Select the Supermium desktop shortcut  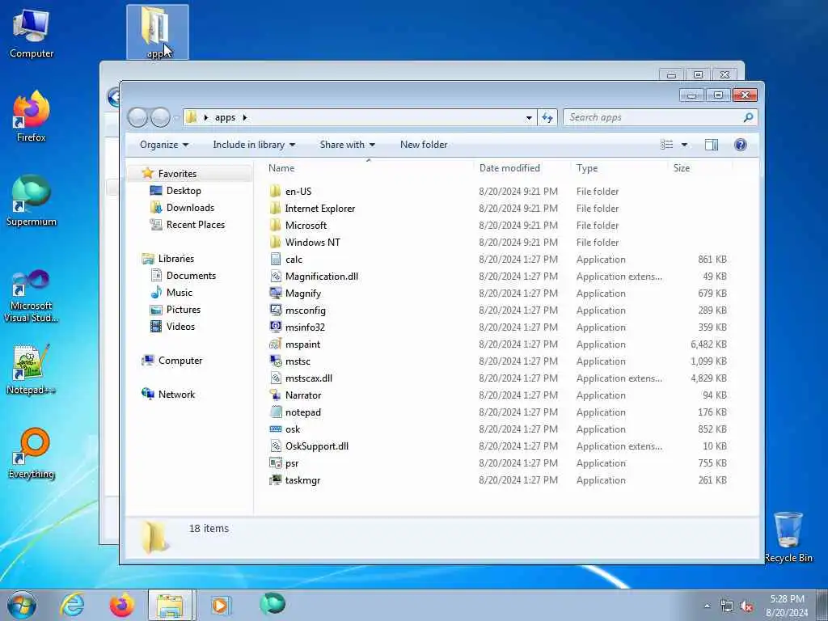[x=32, y=201]
